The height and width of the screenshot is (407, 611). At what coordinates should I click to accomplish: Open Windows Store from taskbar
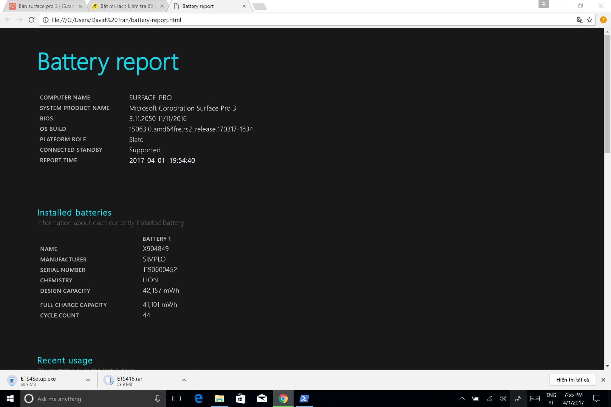pos(241,399)
